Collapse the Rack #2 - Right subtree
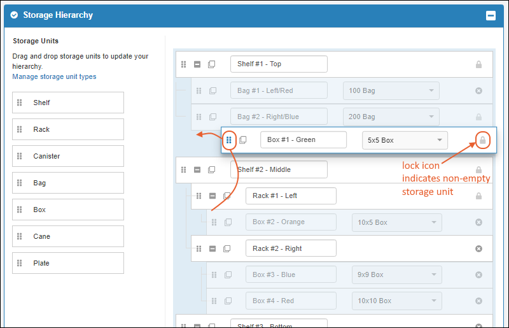The height and width of the screenshot is (328, 509). click(213, 249)
